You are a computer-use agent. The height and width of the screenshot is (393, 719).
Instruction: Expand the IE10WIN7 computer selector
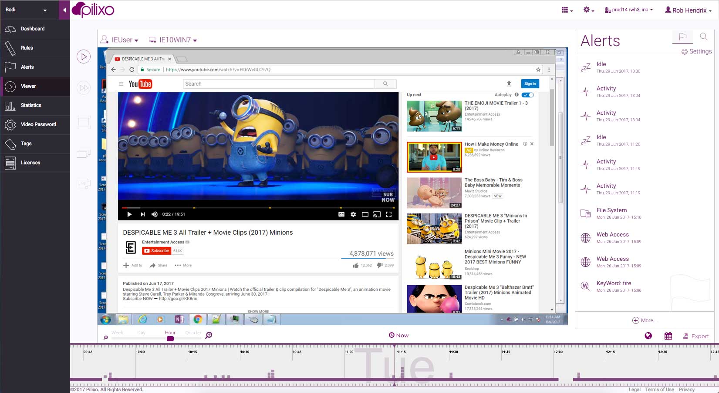173,40
